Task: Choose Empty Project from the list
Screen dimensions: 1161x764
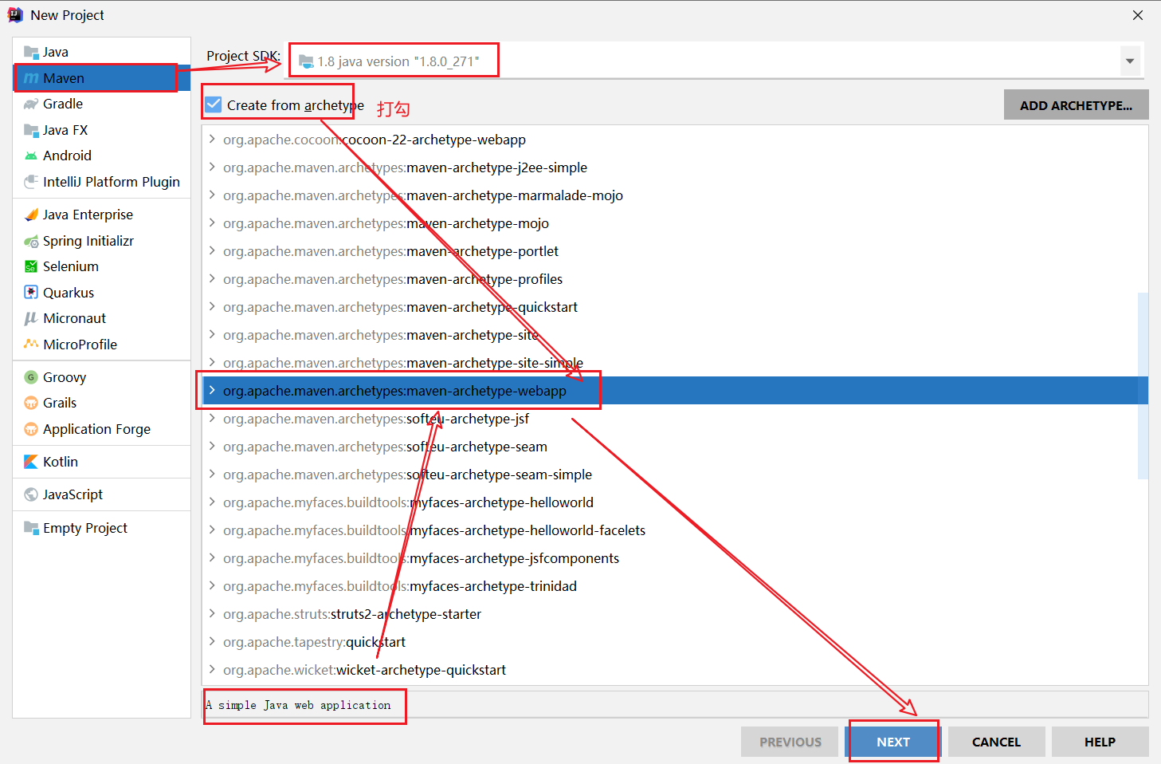Action: pyautogui.click(x=84, y=528)
